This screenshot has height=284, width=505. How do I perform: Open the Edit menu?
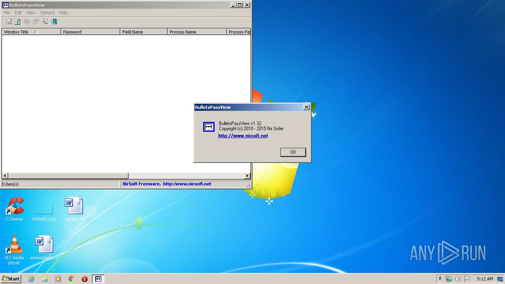[x=18, y=13]
